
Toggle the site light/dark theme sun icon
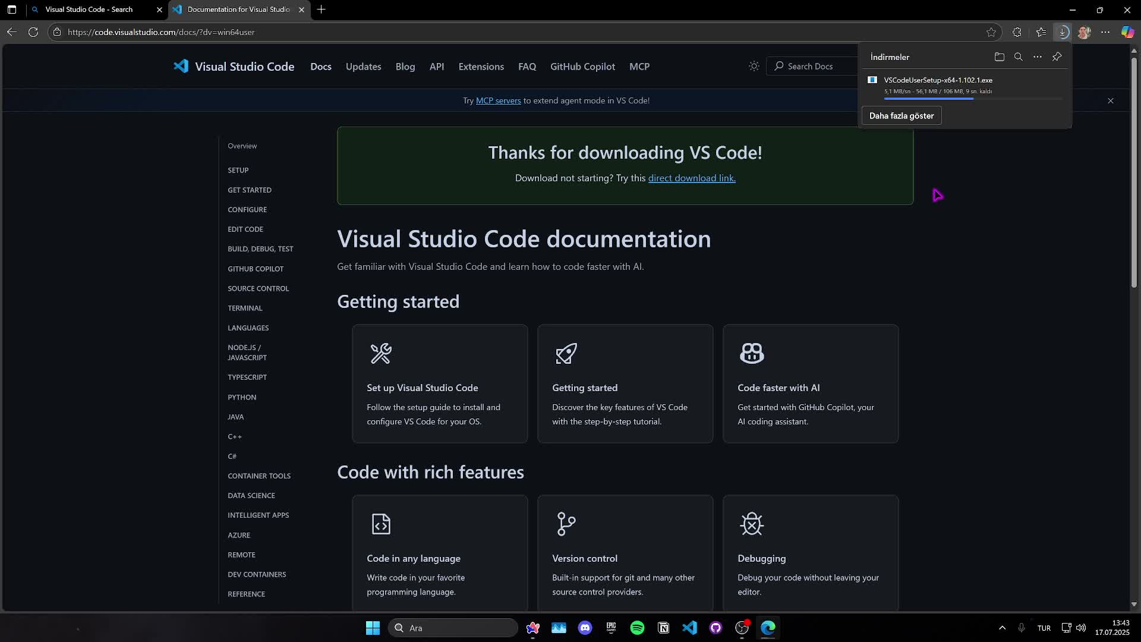(754, 66)
